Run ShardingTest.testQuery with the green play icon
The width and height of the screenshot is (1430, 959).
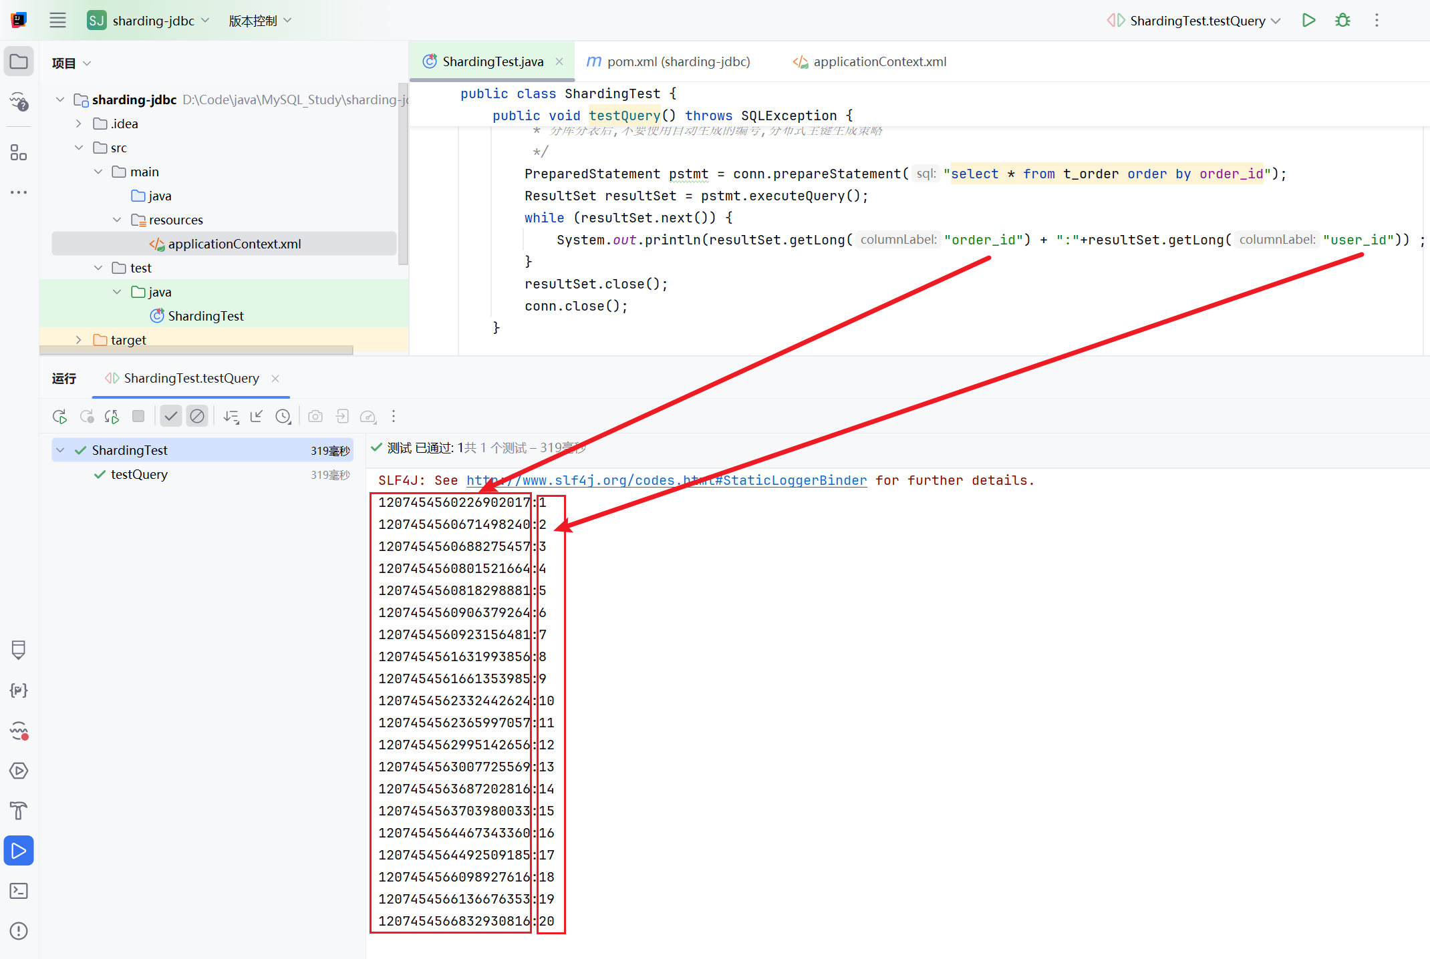coord(1308,21)
